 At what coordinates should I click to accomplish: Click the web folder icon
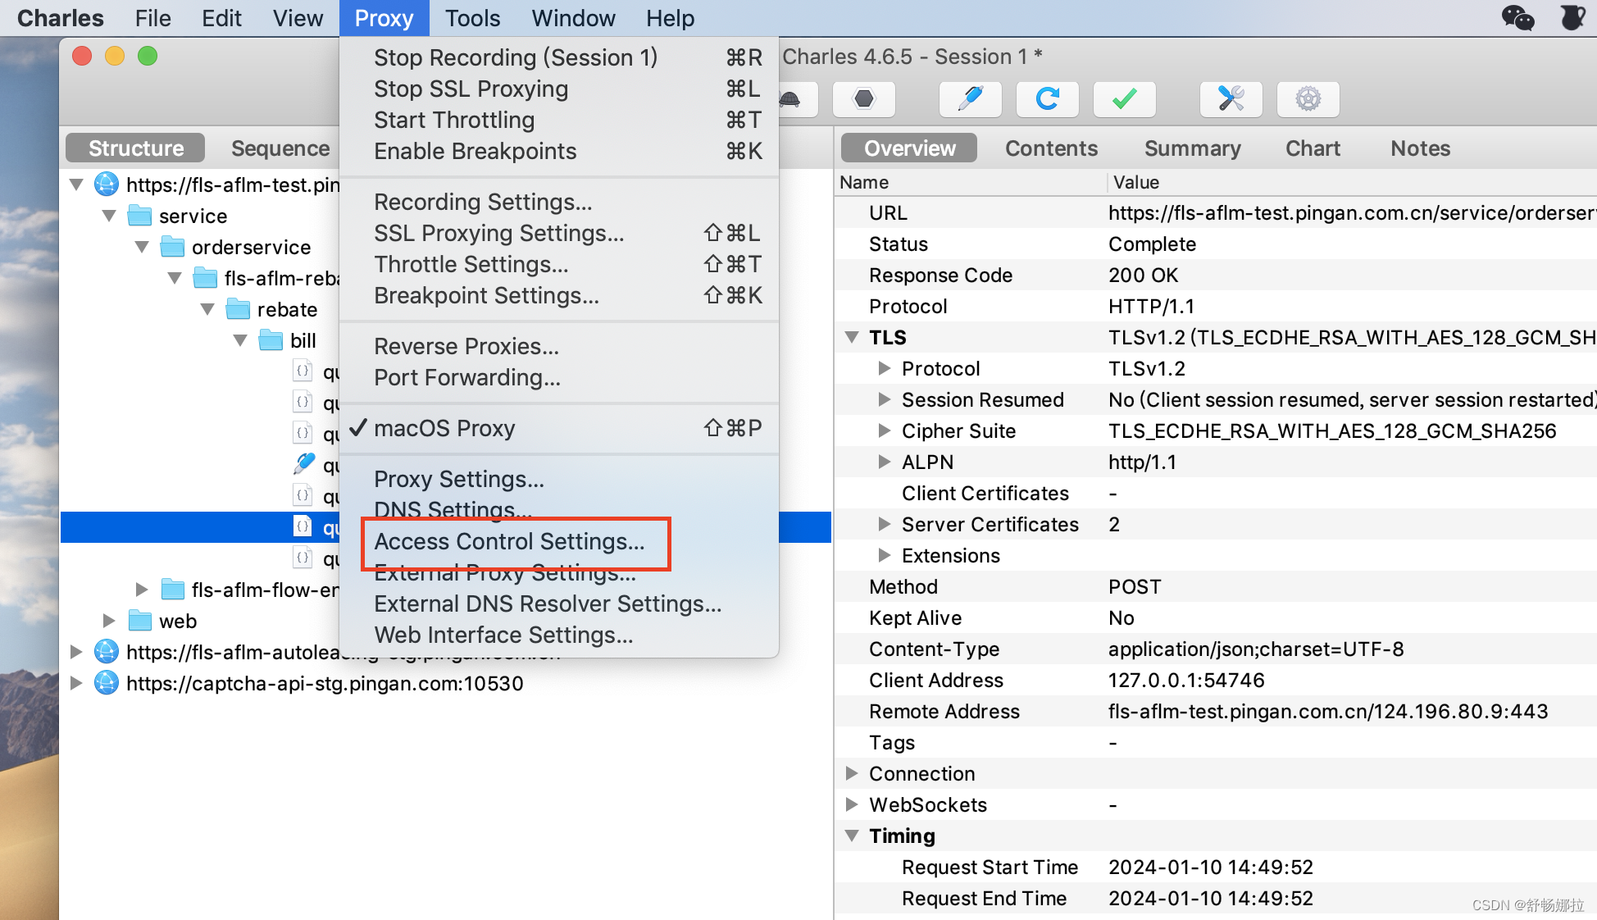coord(140,621)
